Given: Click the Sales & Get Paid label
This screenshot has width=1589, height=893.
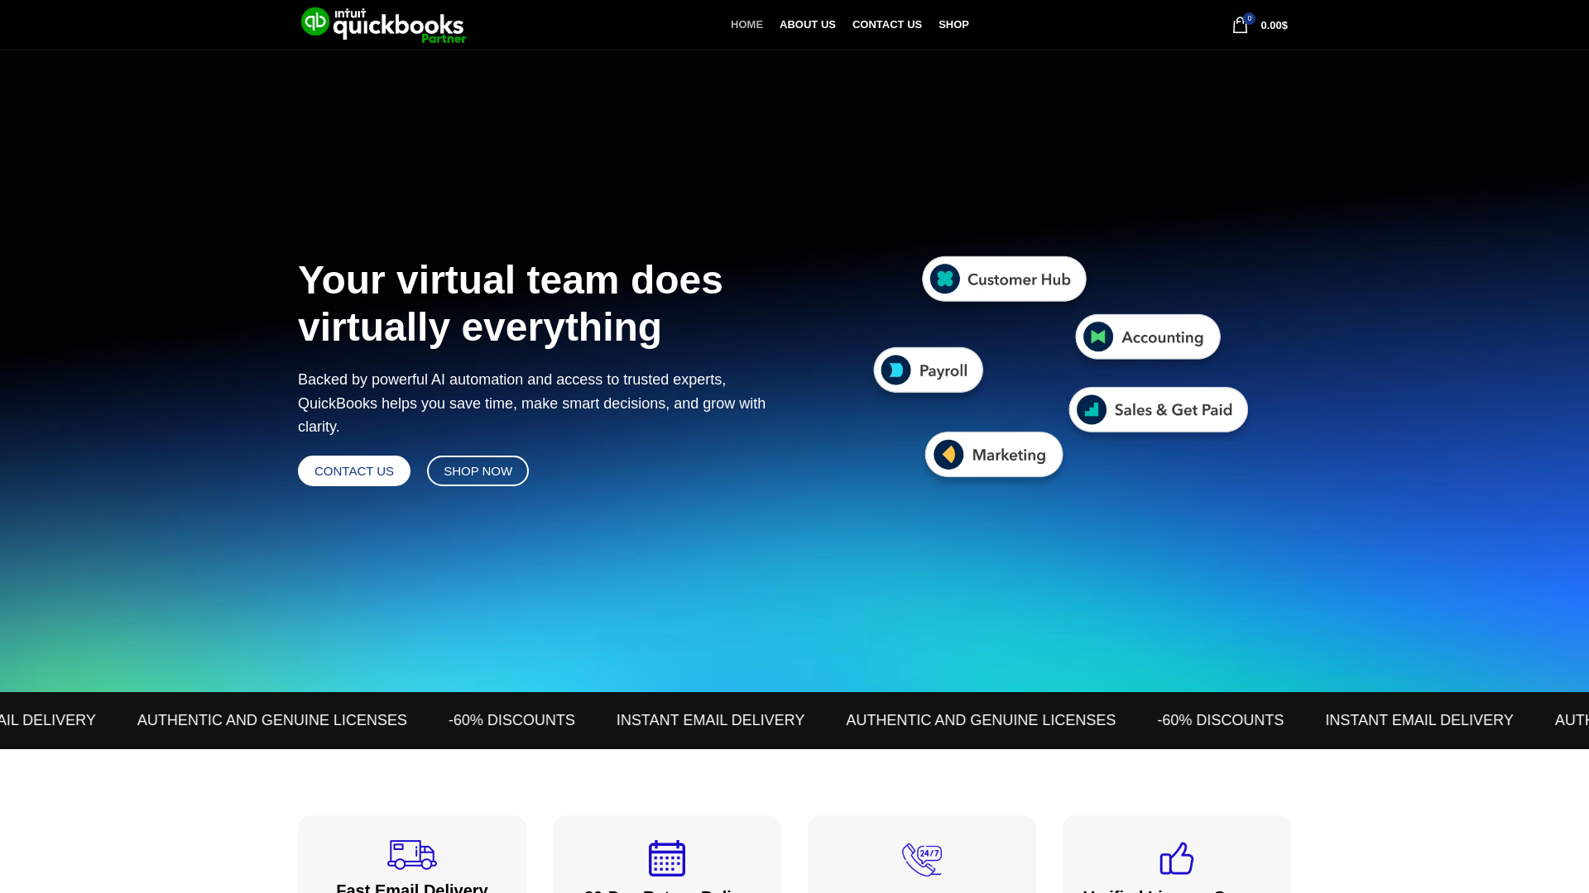Looking at the screenshot, I should [x=1173, y=410].
